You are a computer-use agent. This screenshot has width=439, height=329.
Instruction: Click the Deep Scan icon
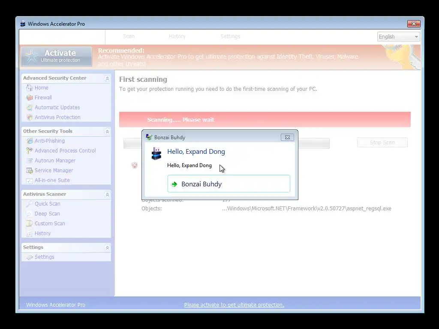pyautogui.click(x=30, y=214)
